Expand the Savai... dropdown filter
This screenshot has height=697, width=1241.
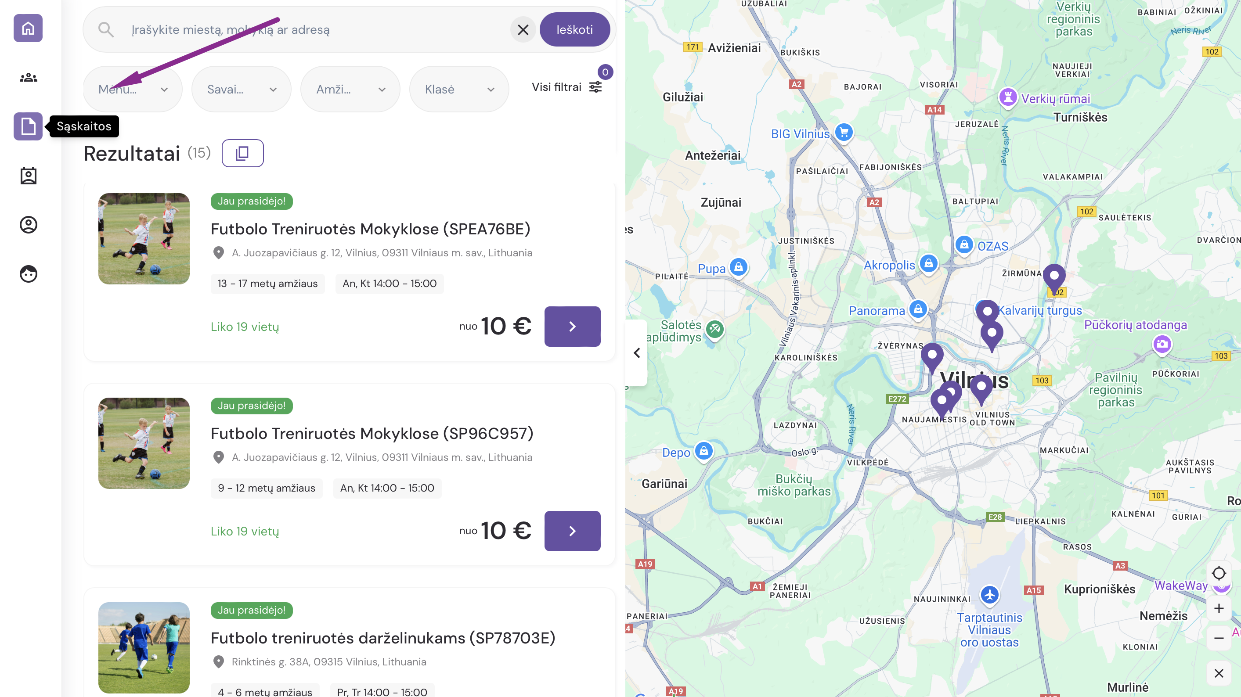[x=242, y=89]
